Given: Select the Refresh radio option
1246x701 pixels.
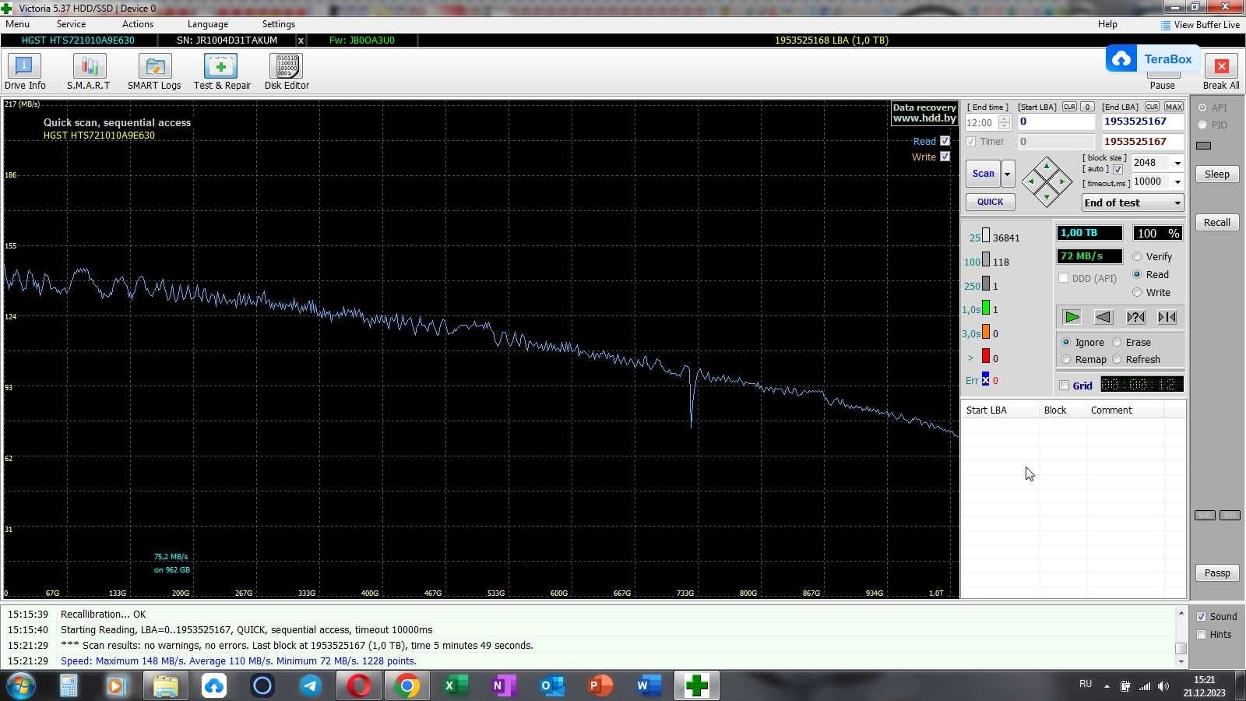Looking at the screenshot, I should pyautogui.click(x=1117, y=359).
